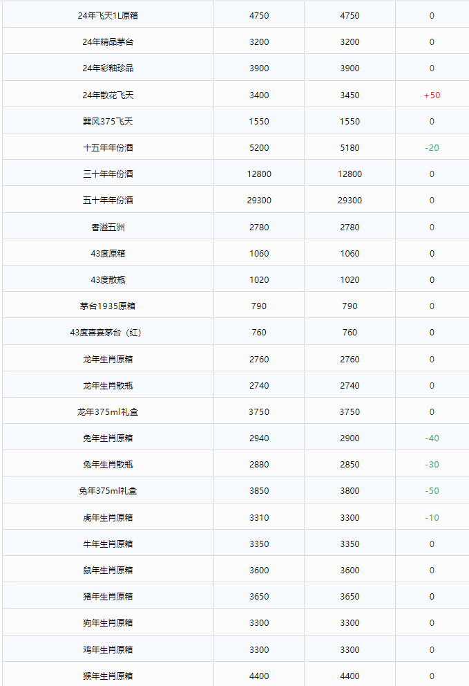
Task: Click the 五十年年份酒 row label
Action: tap(108, 201)
